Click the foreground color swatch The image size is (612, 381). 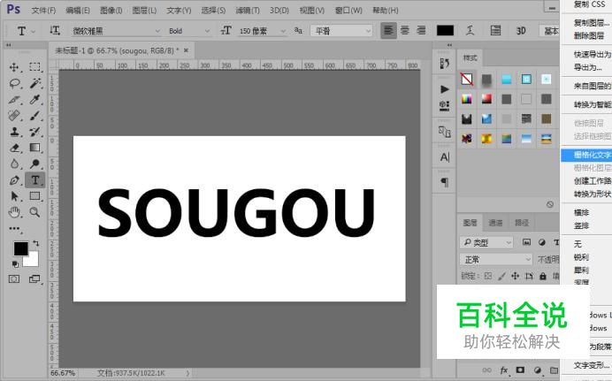click(20, 248)
